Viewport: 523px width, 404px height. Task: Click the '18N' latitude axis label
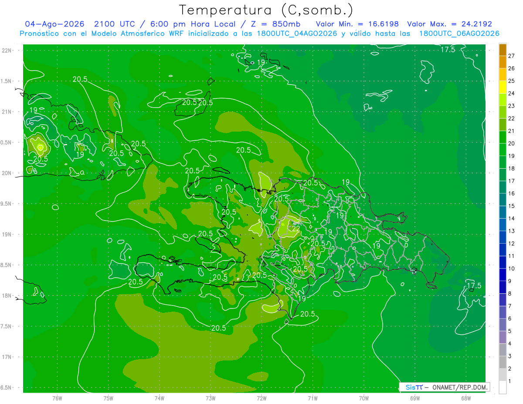click(x=6, y=295)
